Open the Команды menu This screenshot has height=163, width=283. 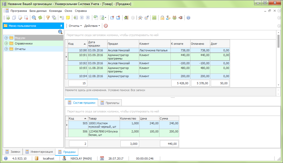point(56,11)
